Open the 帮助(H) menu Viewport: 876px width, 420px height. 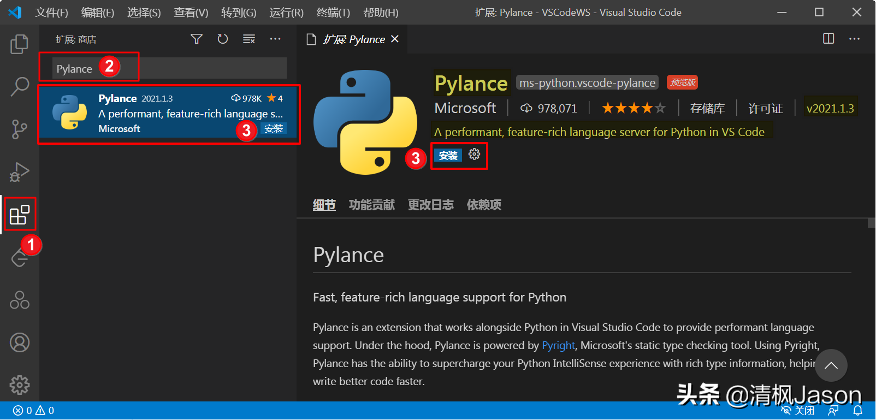click(381, 13)
